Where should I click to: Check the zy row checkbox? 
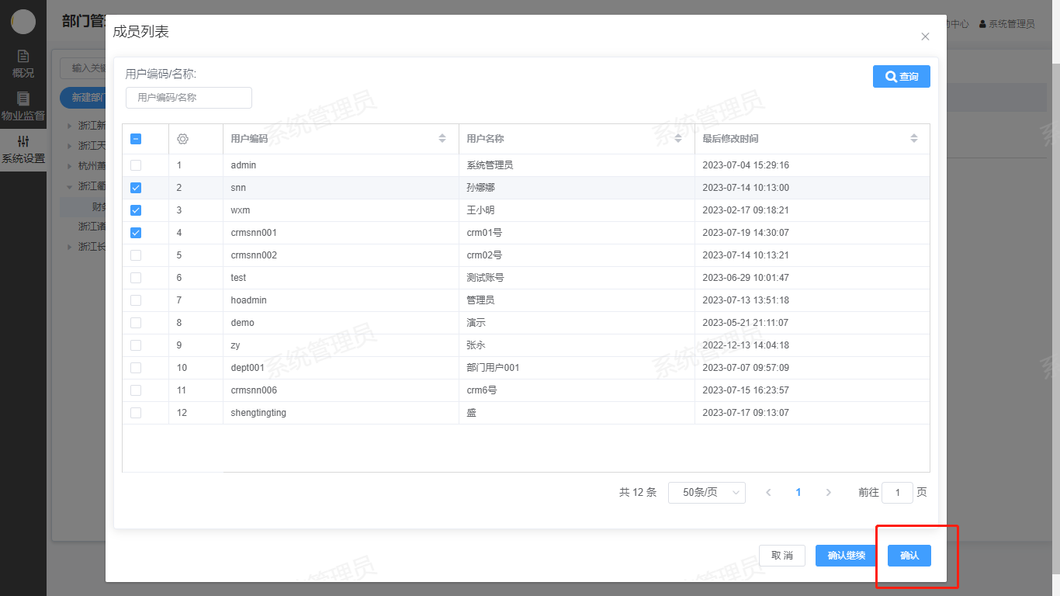[136, 345]
